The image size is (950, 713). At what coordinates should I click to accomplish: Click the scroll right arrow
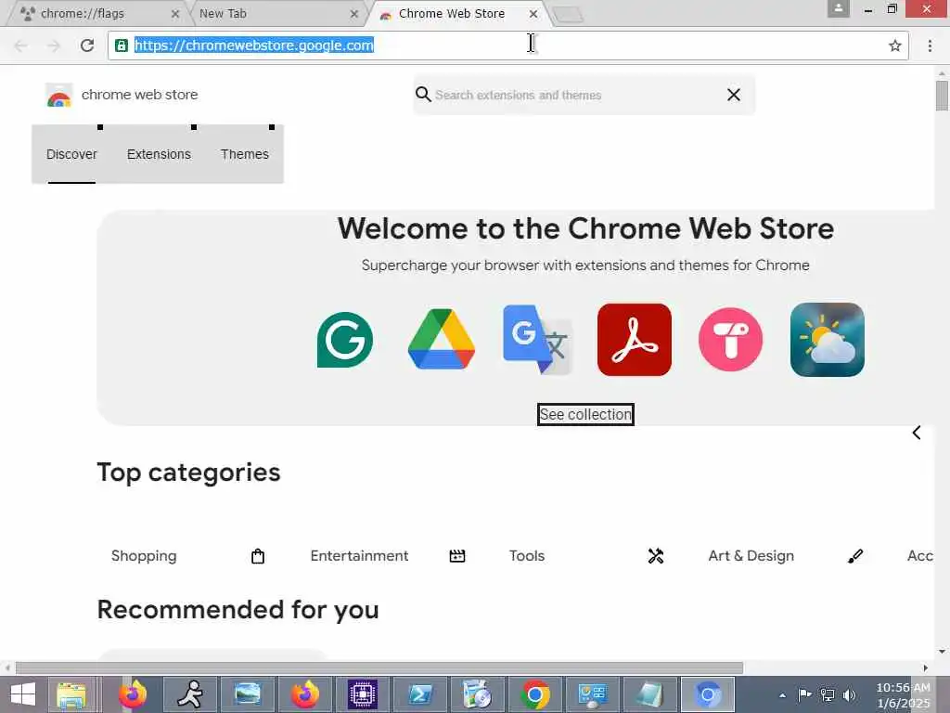click(925, 668)
